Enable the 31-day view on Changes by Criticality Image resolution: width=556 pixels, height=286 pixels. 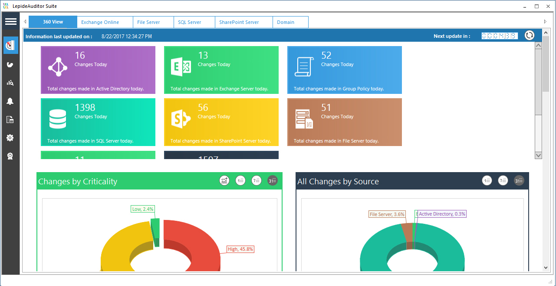[273, 180]
